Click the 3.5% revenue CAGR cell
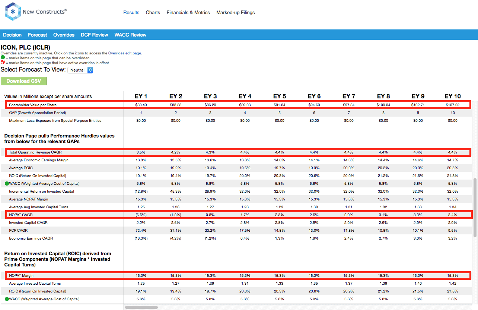This screenshot has width=478, height=310. (141, 152)
